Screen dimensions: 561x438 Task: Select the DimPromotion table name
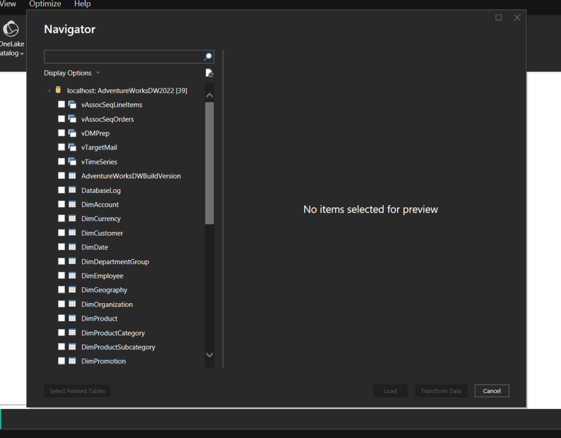[104, 361]
